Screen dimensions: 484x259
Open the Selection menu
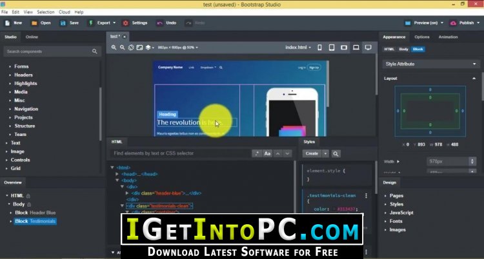46,12
